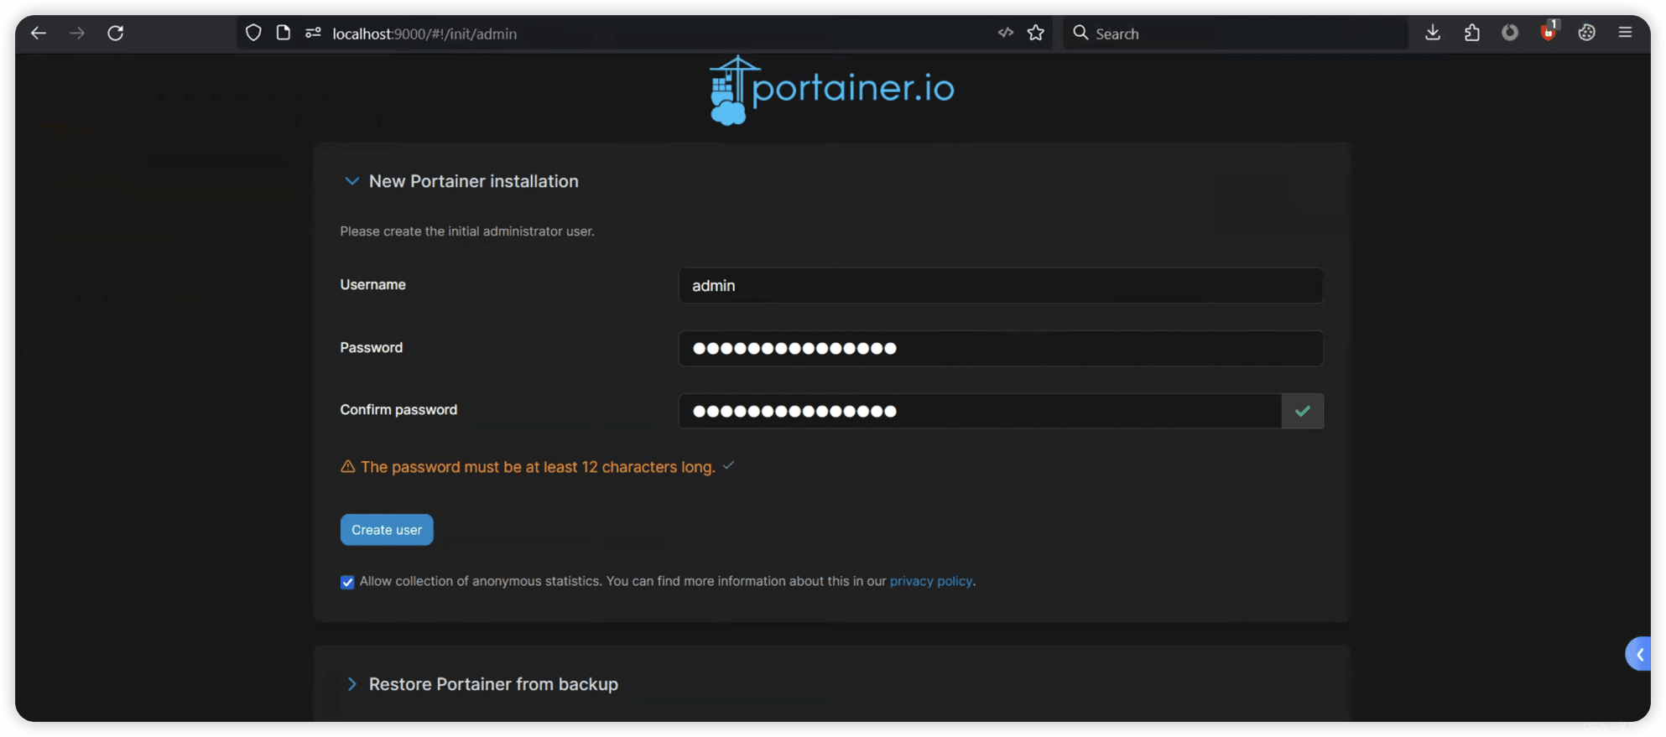This screenshot has width=1666, height=737.
Task: Click the browser Search field
Action: [1235, 34]
